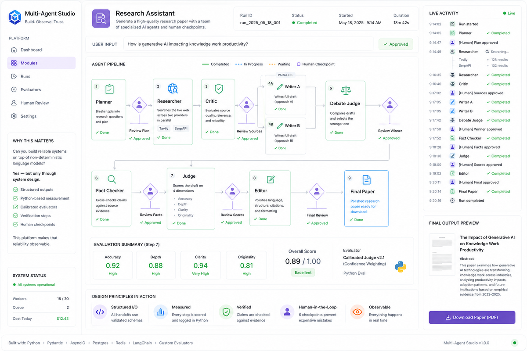Click the Approved button beside user input
Image resolution: width=527 pixels, height=351 pixels.
(395, 44)
